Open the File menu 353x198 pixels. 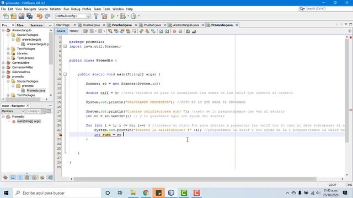click(3, 9)
